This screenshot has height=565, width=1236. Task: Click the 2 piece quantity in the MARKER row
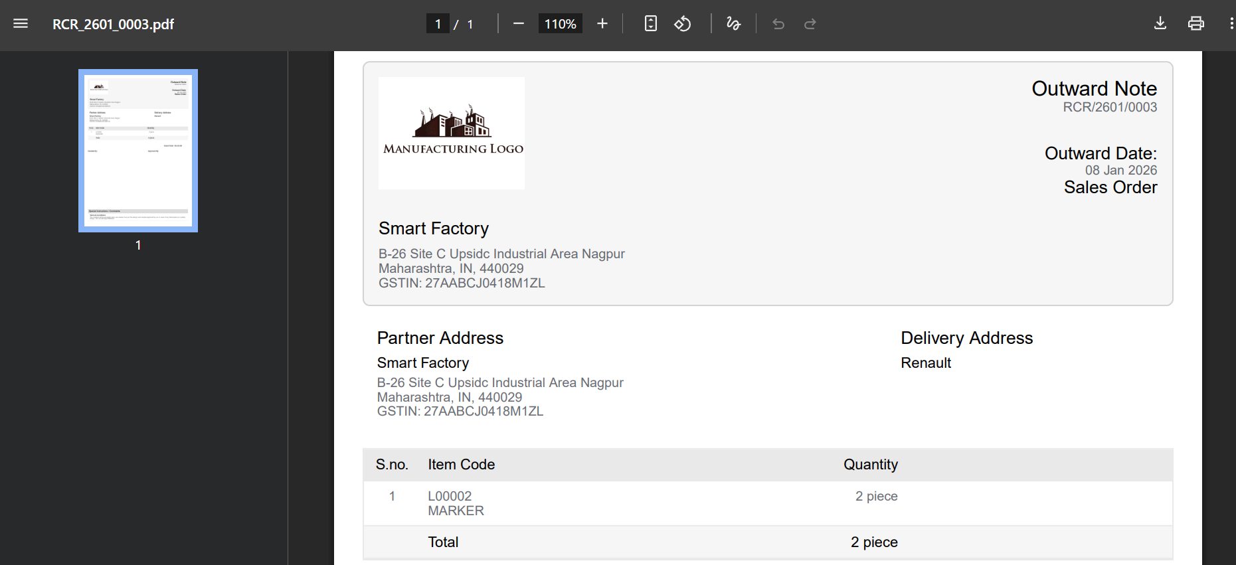876,496
